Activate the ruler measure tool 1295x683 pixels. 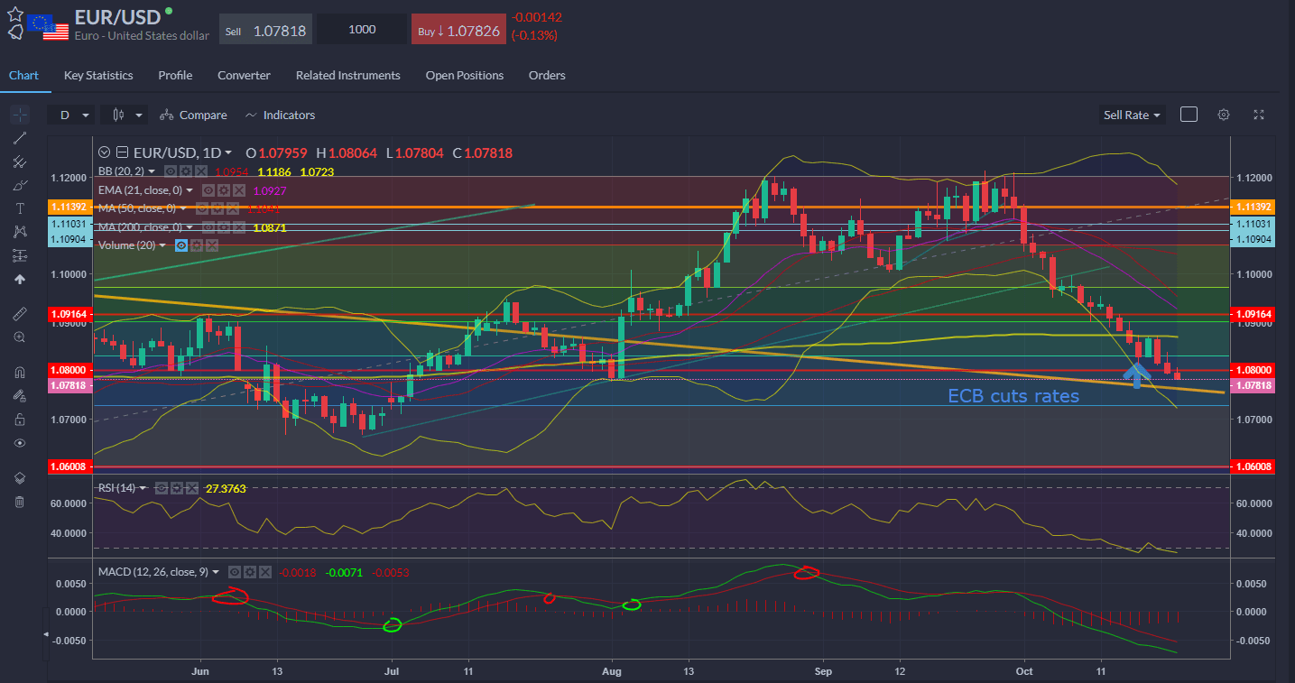[x=20, y=313]
